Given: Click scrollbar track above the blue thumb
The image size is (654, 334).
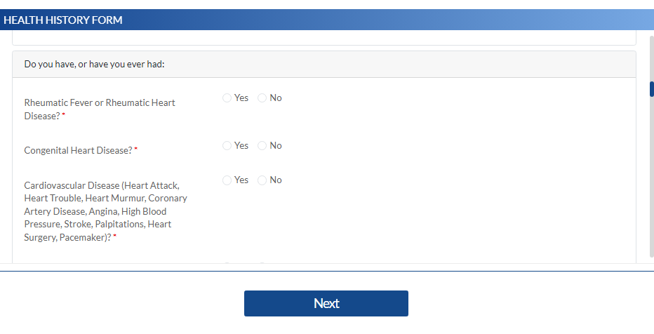Looking at the screenshot, I should [x=651, y=56].
